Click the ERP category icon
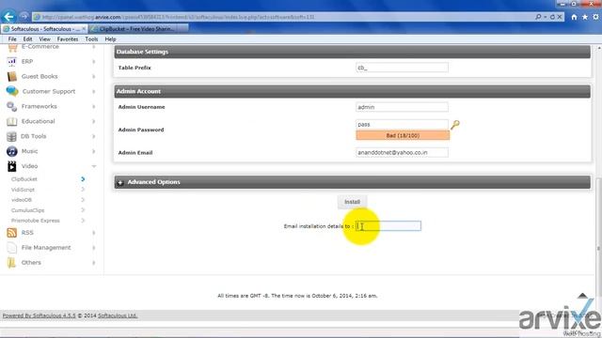602x338 pixels. click(x=12, y=61)
